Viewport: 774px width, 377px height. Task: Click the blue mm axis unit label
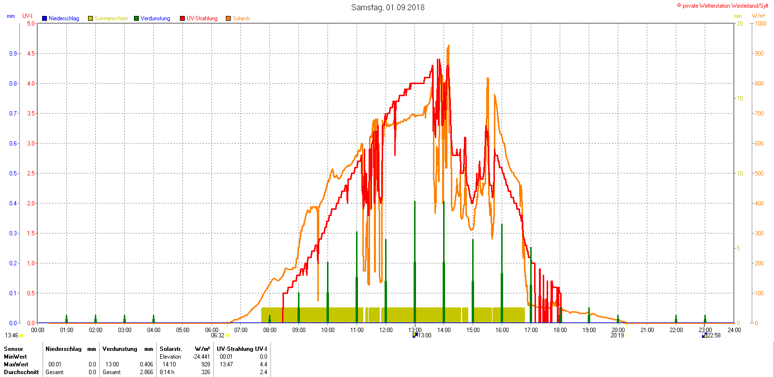(x=11, y=16)
